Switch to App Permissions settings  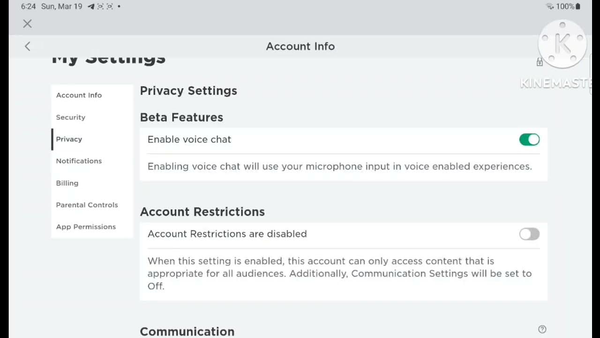click(x=86, y=227)
